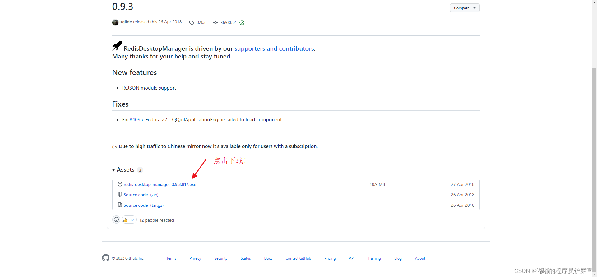The width and height of the screenshot is (597, 277).
Task: Click the '27 Apr 2018' date of exe asset
Action: pos(463,184)
